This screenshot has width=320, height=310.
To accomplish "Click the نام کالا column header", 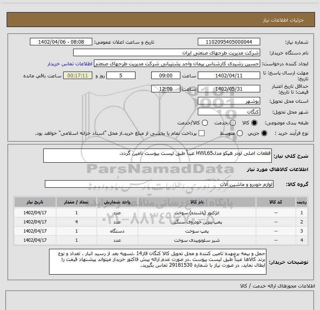I will click(197, 202).
